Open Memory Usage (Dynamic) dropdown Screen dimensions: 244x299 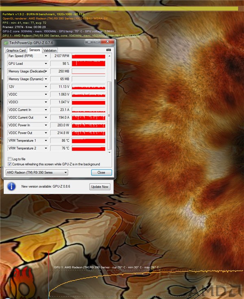click(x=46, y=79)
